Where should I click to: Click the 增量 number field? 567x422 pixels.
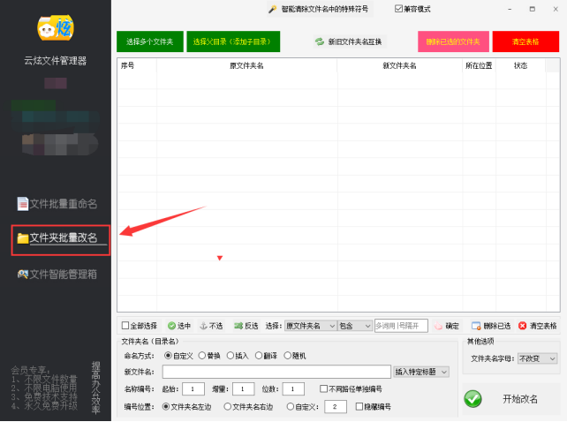tap(244, 389)
